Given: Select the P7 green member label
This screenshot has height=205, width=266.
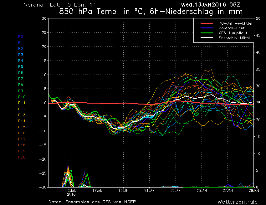Looking at the screenshot, I should (x=21, y=79).
